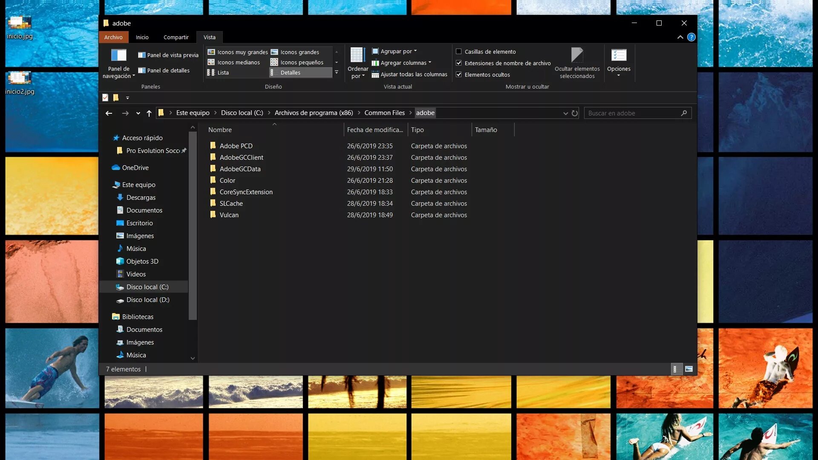818x460 pixels.
Task: Open the Opciones dropdown arrow
Action: (619, 76)
